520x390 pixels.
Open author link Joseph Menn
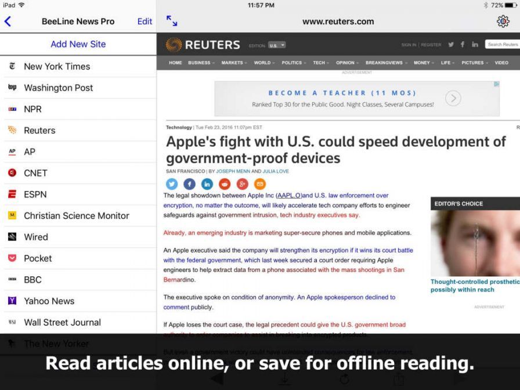(233, 171)
